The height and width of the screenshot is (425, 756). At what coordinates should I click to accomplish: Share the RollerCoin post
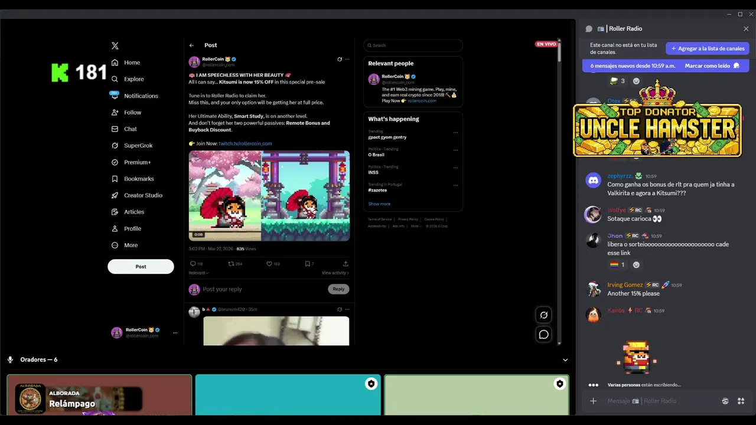(x=346, y=264)
